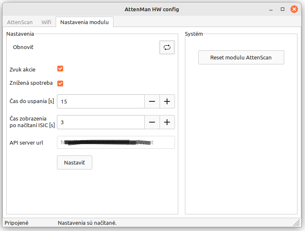Minimize the AttenMan HW config window
This screenshot has height=231, width=305.
(271, 9)
